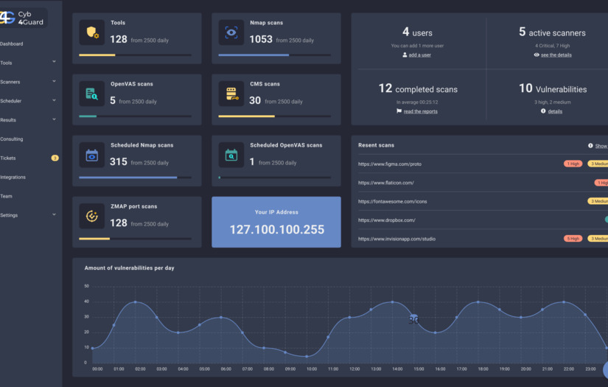Click the Nmap scans eye icon
Image resolution: width=608 pixels, height=387 pixels.
tap(231, 32)
